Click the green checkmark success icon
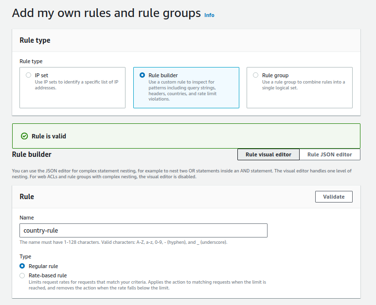The width and height of the screenshot is (376, 305). click(x=24, y=136)
